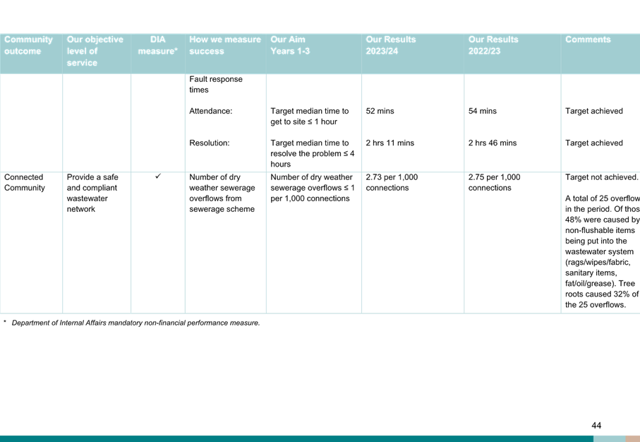Click the "Resolution:" label
Viewport: 640px width, 442px height.
(x=210, y=143)
